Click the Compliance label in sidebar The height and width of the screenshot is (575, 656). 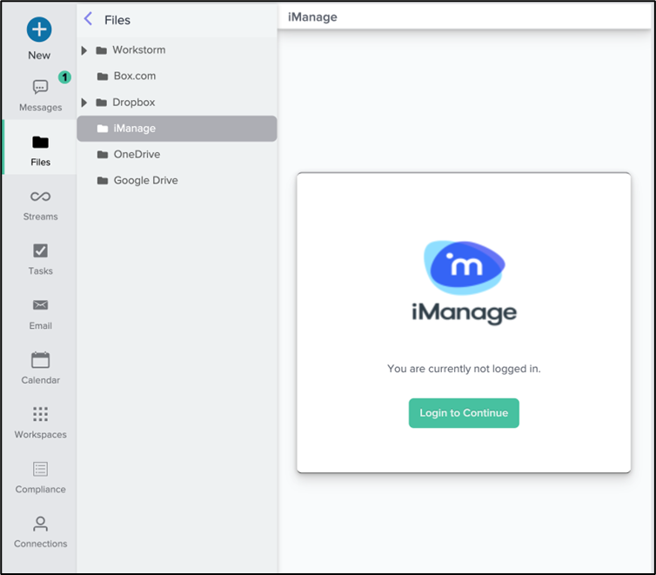pyautogui.click(x=40, y=489)
